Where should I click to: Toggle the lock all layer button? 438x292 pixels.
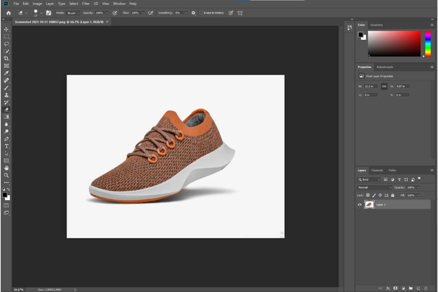click(392, 195)
